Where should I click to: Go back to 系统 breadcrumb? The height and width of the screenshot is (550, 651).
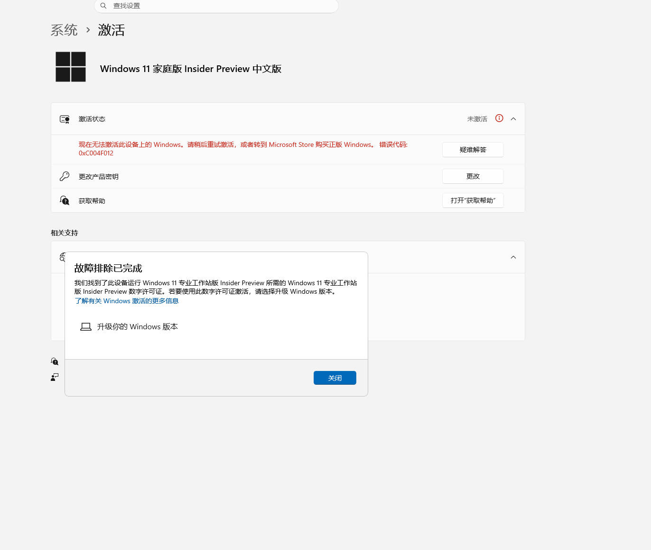point(64,30)
